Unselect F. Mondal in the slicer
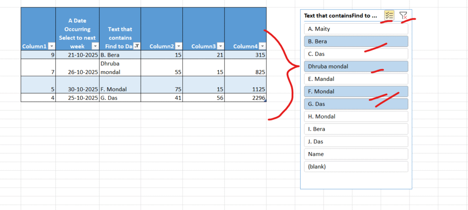The height and width of the screenshot is (210, 468). click(x=356, y=92)
